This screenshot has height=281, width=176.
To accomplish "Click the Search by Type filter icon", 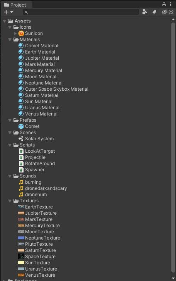I will tap(145, 12).
